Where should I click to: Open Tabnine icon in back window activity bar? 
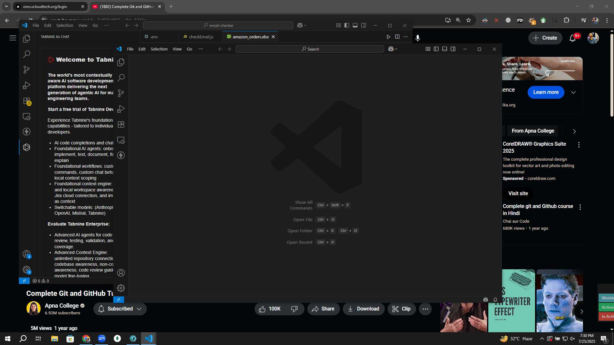click(x=27, y=147)
